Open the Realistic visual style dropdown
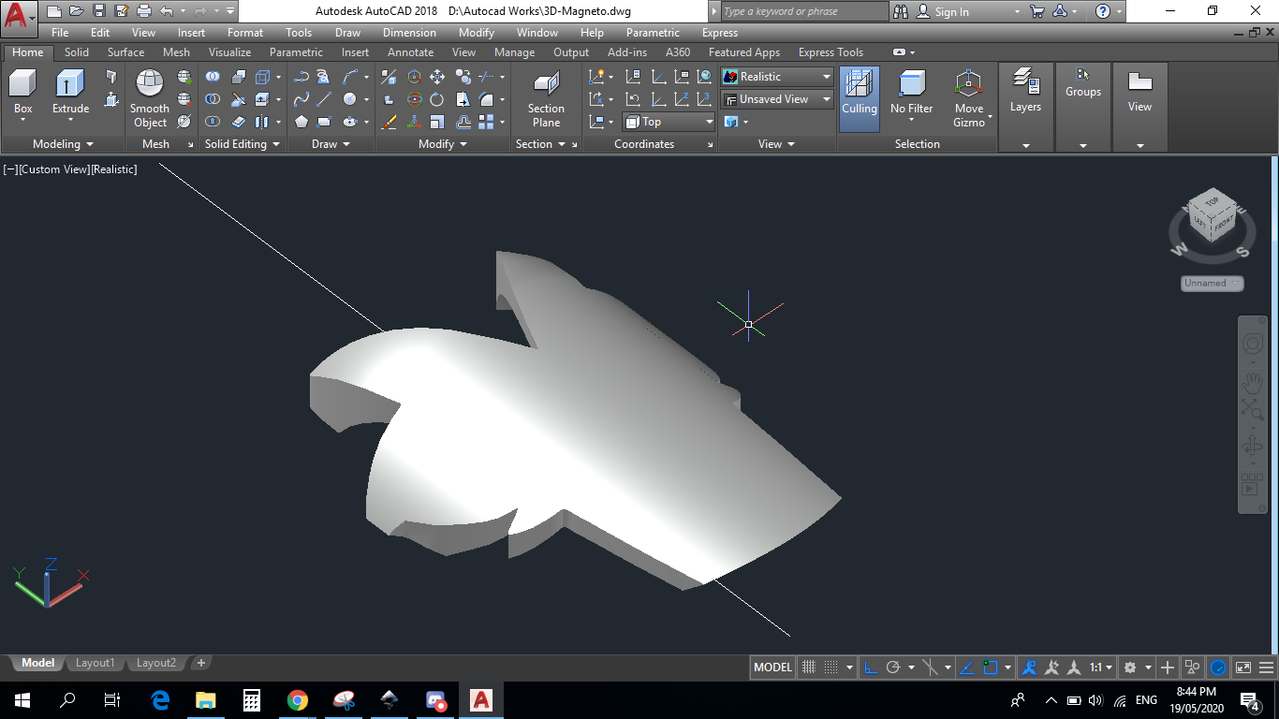 [x=777, y=77]
